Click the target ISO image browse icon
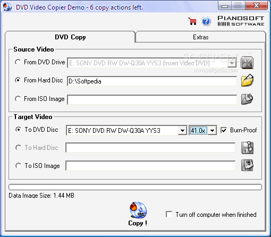Screen dimensions: 271x237 coord(247,165)
